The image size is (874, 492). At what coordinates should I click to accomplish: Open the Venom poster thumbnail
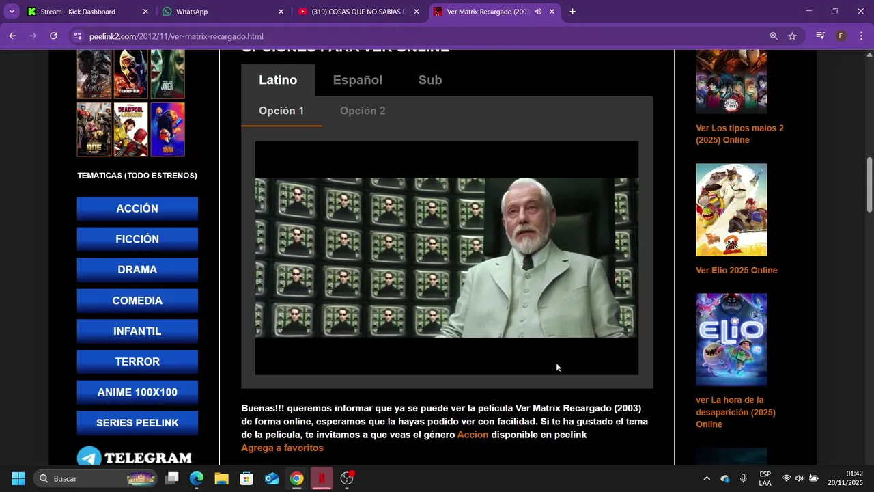point(94,74)
